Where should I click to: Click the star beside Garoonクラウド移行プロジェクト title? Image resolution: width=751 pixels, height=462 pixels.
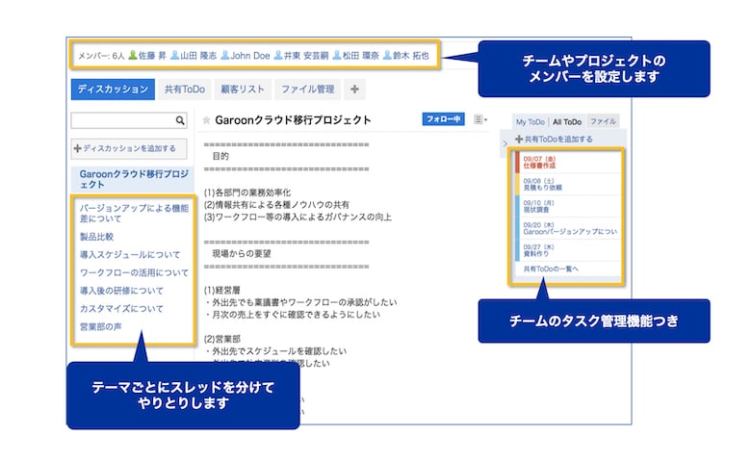(x=206, y=120)
